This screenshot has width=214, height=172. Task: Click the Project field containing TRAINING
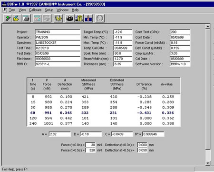(58, 32)
